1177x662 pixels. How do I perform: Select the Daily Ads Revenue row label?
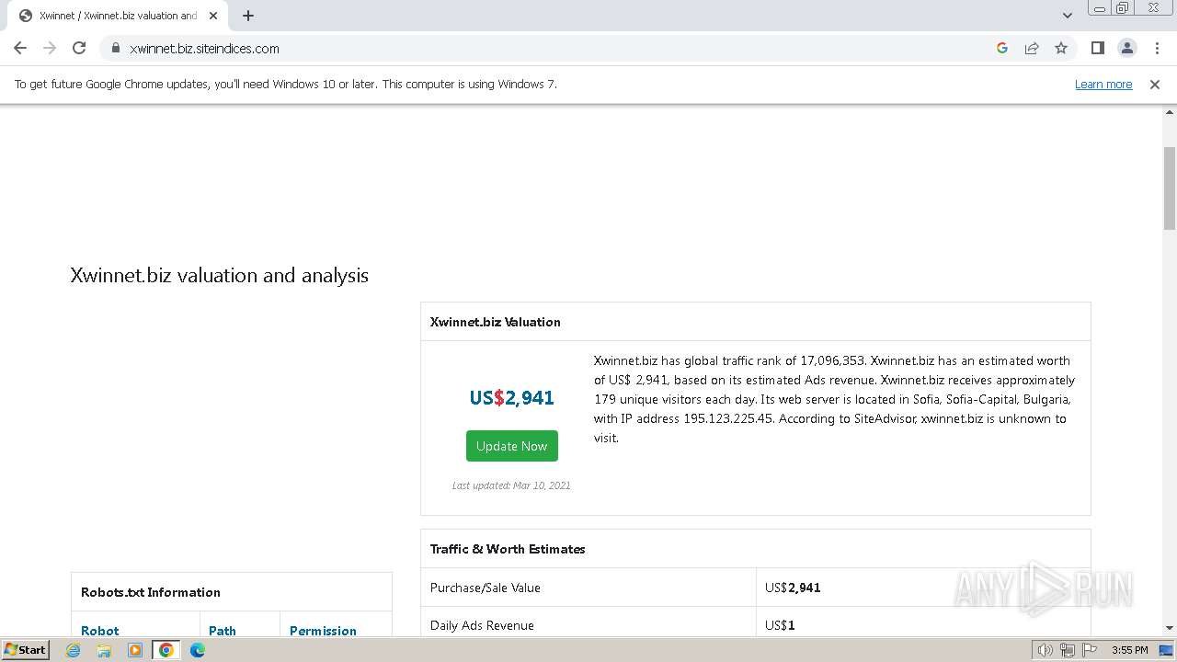click(x=482, y=625)
